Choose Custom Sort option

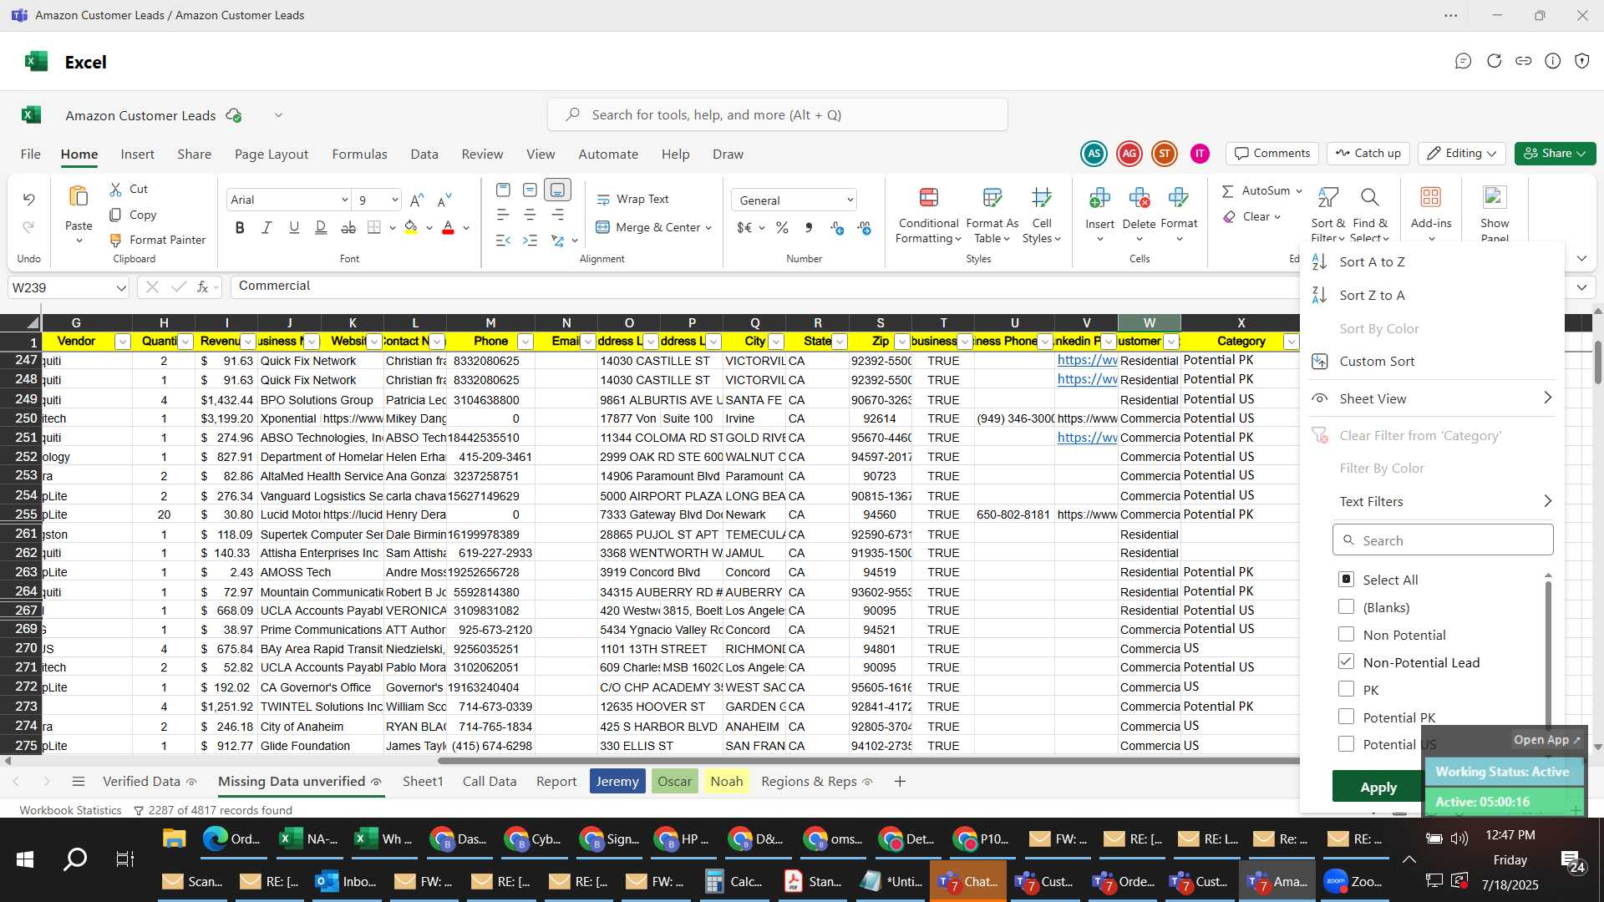1377,361
